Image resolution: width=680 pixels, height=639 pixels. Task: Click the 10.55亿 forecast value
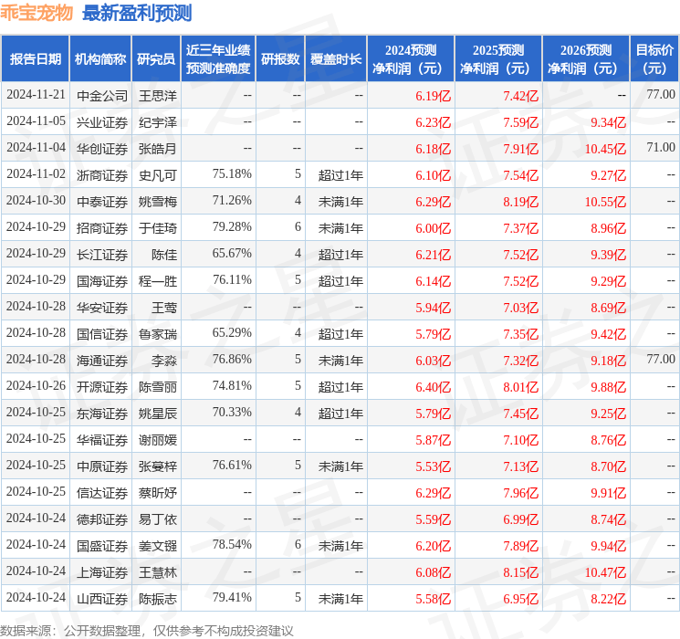click(605, 202)
